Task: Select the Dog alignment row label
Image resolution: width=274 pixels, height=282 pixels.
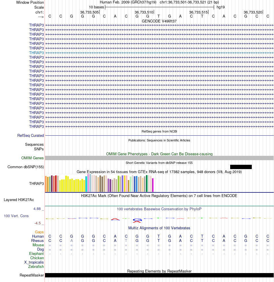Action: coord(40,249)
